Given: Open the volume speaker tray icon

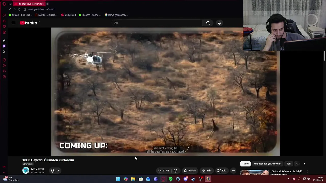Looking at the screenshot, I should (309, 179).
